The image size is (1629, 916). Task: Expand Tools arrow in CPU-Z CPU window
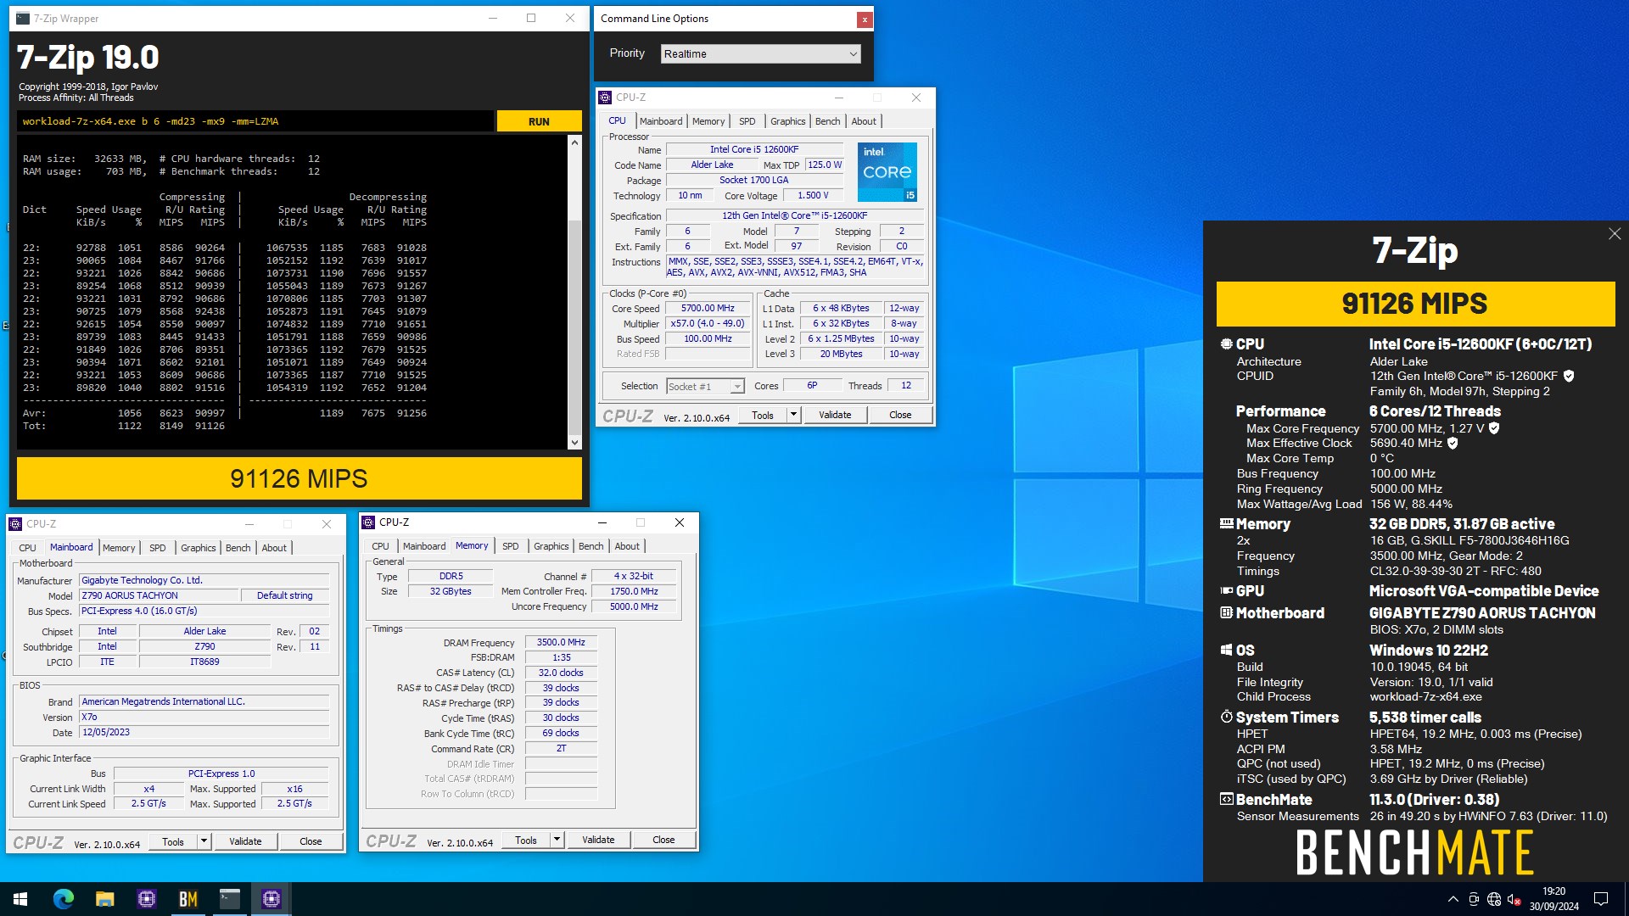coord(793,415)
